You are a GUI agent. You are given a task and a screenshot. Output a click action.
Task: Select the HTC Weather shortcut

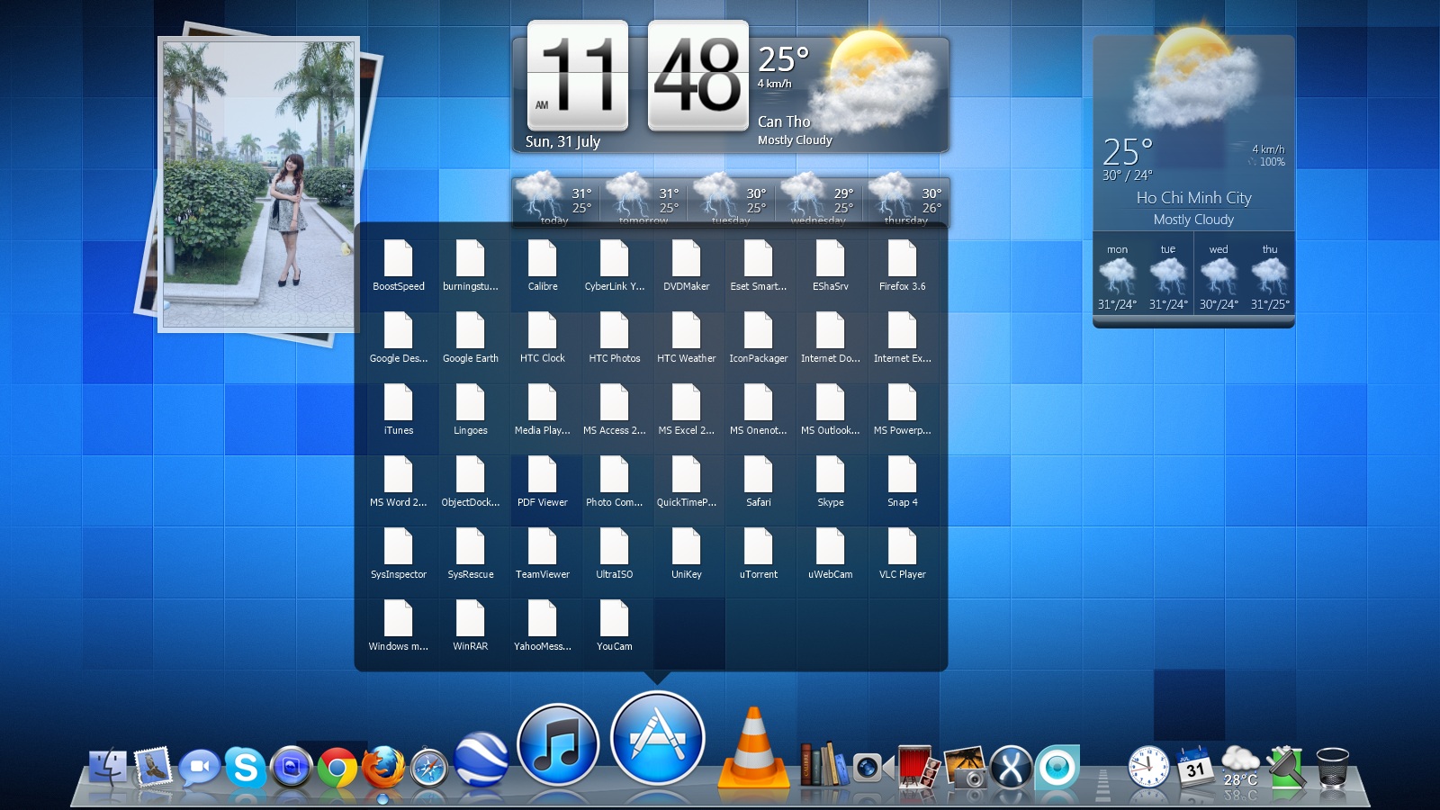[687, 338]
